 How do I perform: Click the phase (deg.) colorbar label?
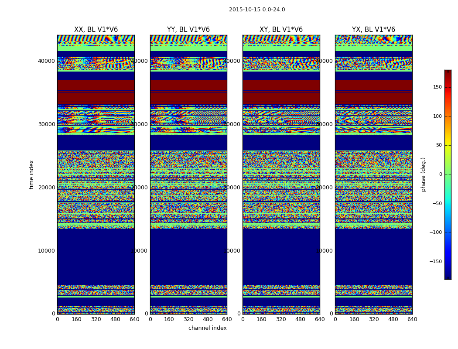point(423,174)
